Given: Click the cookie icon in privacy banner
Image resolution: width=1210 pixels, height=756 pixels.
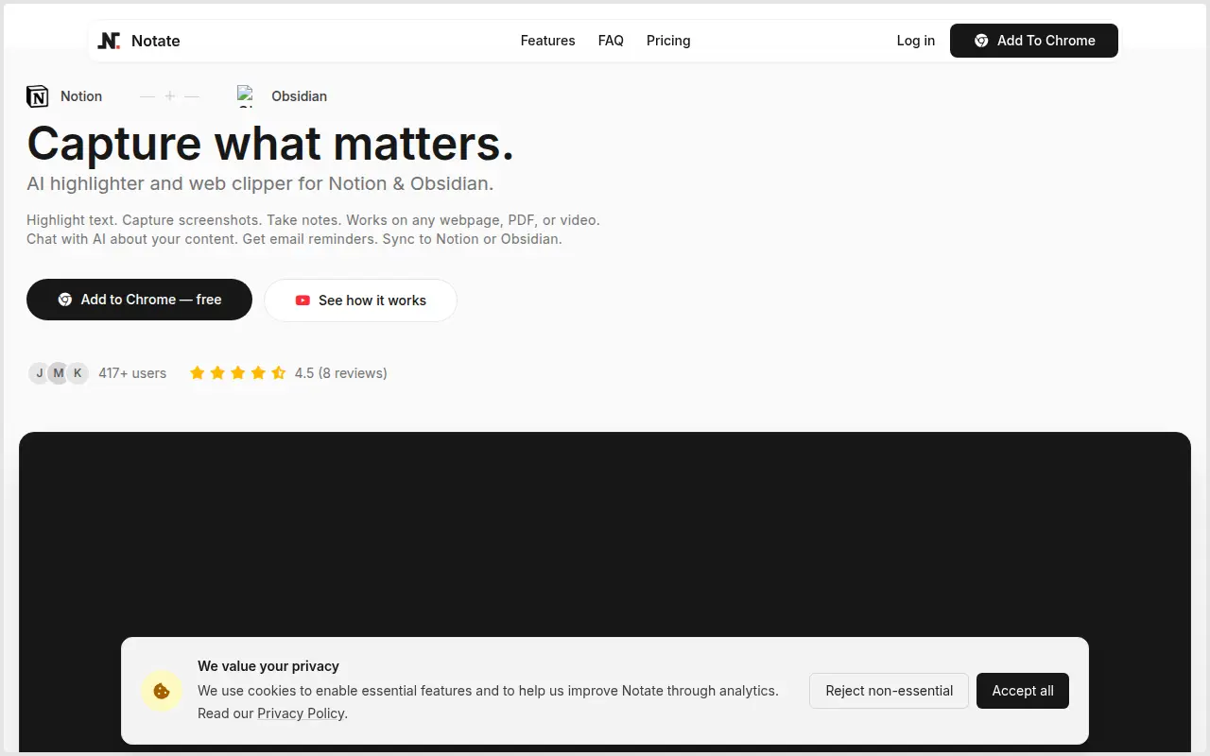Looking at the screenshot, I should click(x=162, y=691).
